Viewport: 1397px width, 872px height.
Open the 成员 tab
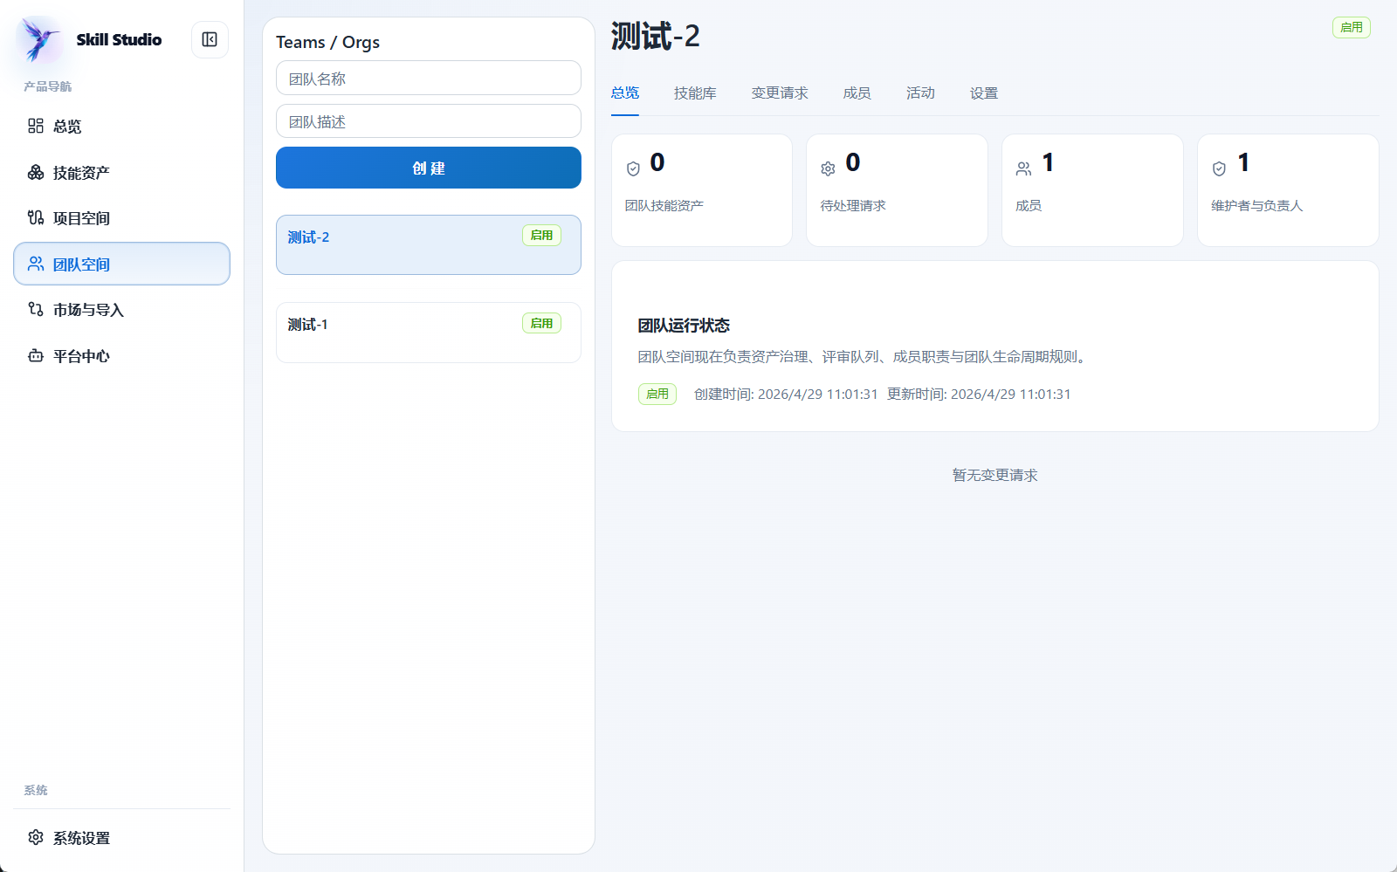tap(857, 93)
